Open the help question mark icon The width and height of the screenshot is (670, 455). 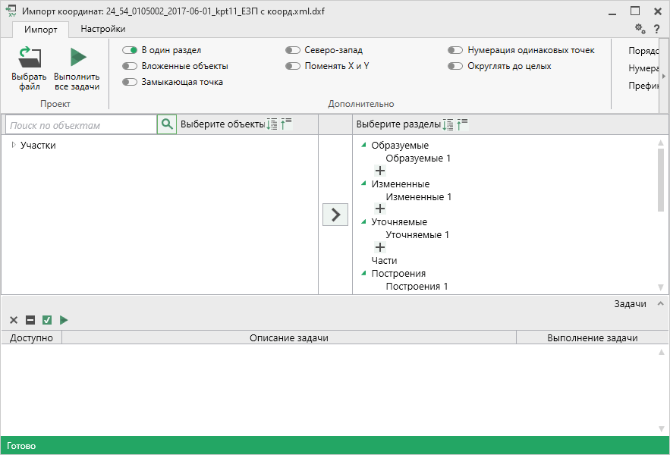pyautogui.click(x=656, y=29)
